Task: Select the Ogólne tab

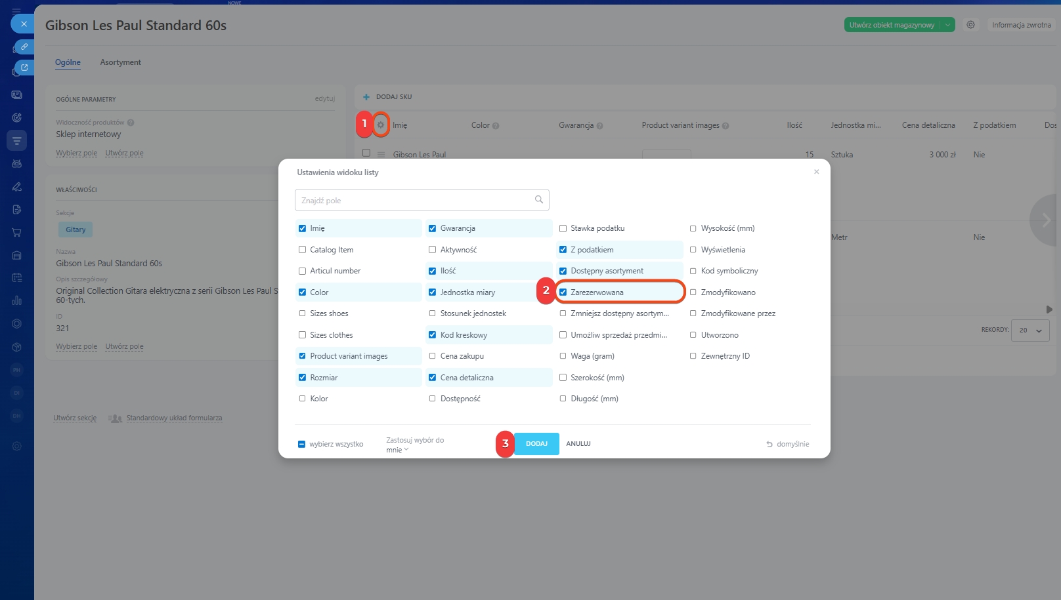Action: coord(68,62)
